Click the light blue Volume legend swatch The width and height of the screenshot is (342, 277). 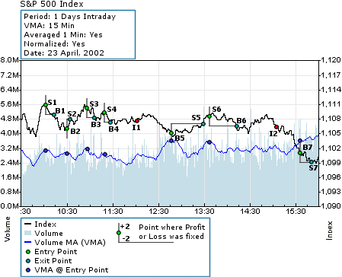click(28, 233)
